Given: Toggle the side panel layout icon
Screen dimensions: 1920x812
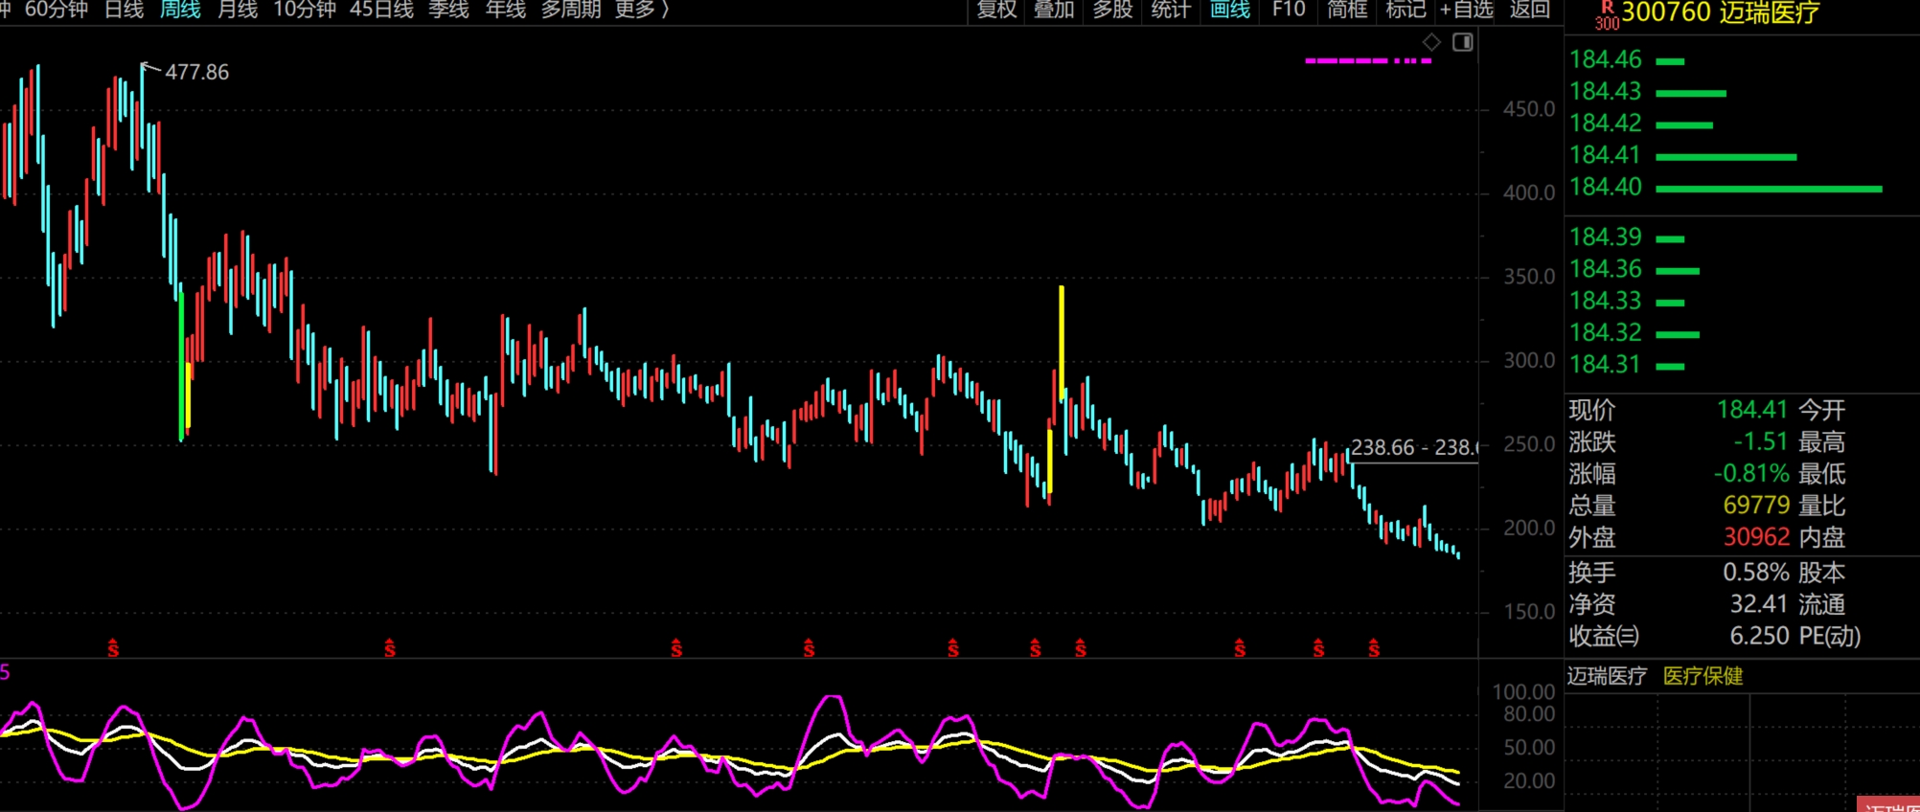Looking at the screenshot, I should (x=1462, y=42).
